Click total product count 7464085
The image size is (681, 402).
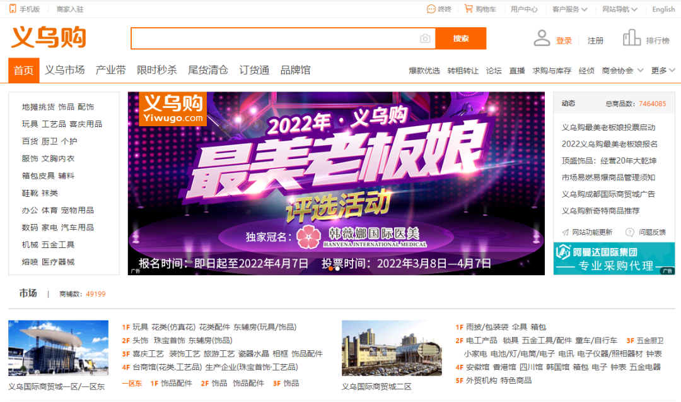[x=652, y=104]
